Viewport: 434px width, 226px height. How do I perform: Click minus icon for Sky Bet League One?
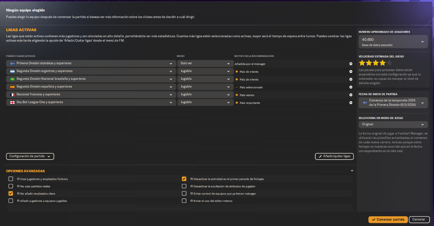[351, 103]
